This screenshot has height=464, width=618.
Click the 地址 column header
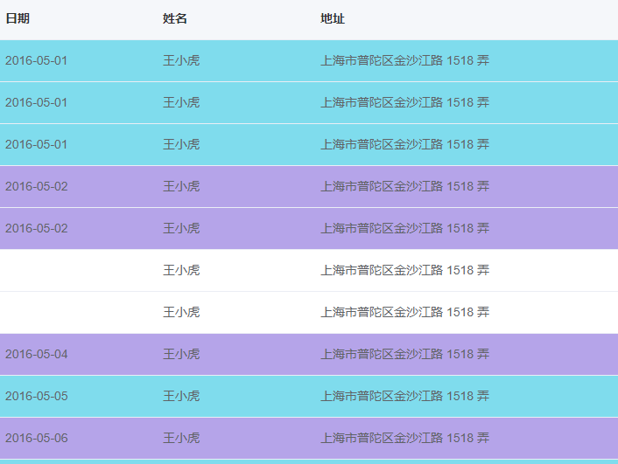(x=333, y=18)
